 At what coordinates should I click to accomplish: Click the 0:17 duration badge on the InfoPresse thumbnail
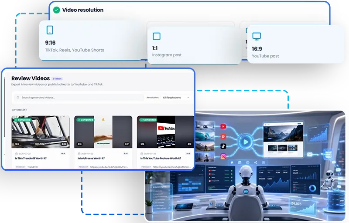(127, 144)
